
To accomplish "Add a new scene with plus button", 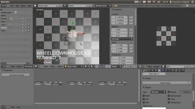I will click(88, 5).
